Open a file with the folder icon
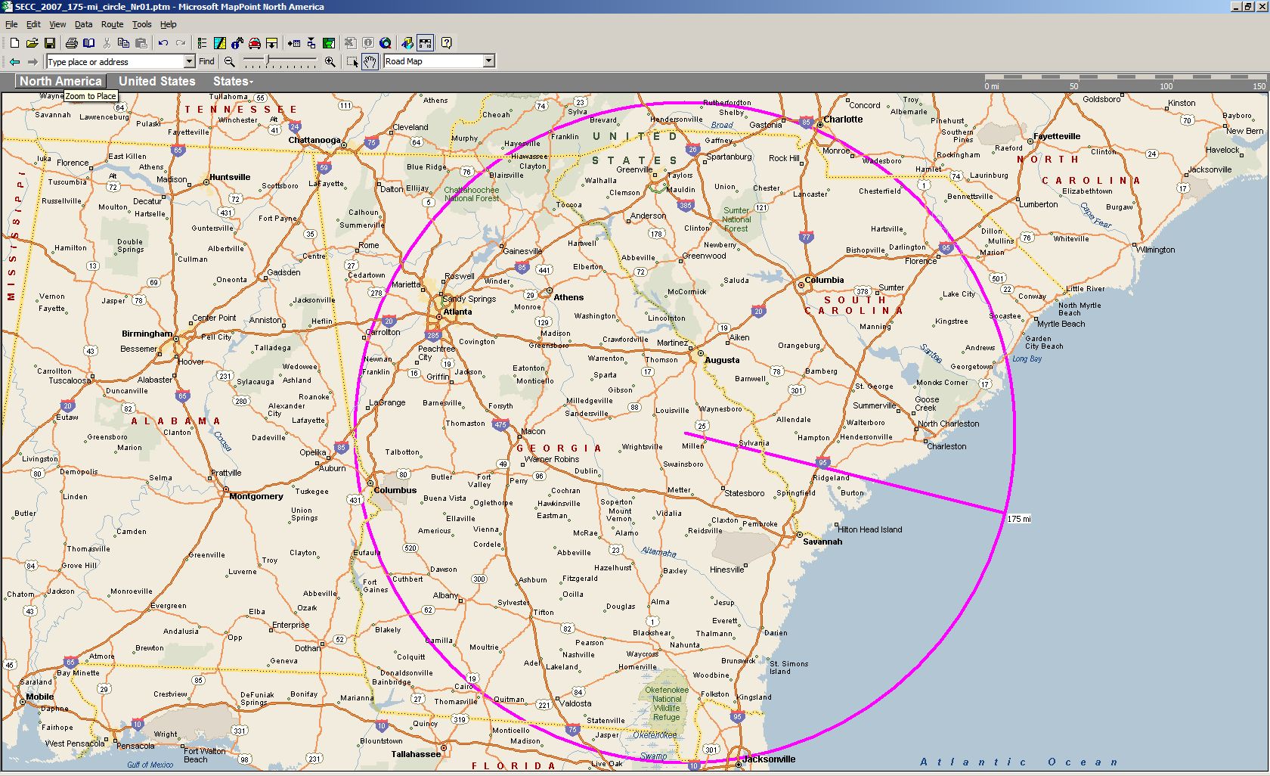 click(32, 43)
